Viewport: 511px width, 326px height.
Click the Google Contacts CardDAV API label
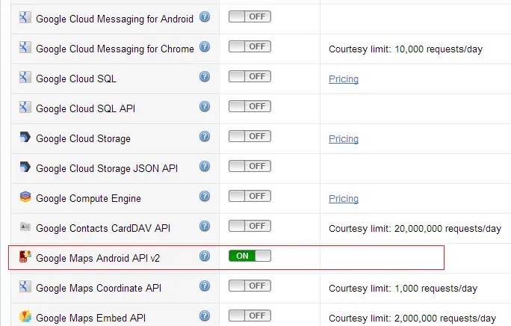coord(103,229)
